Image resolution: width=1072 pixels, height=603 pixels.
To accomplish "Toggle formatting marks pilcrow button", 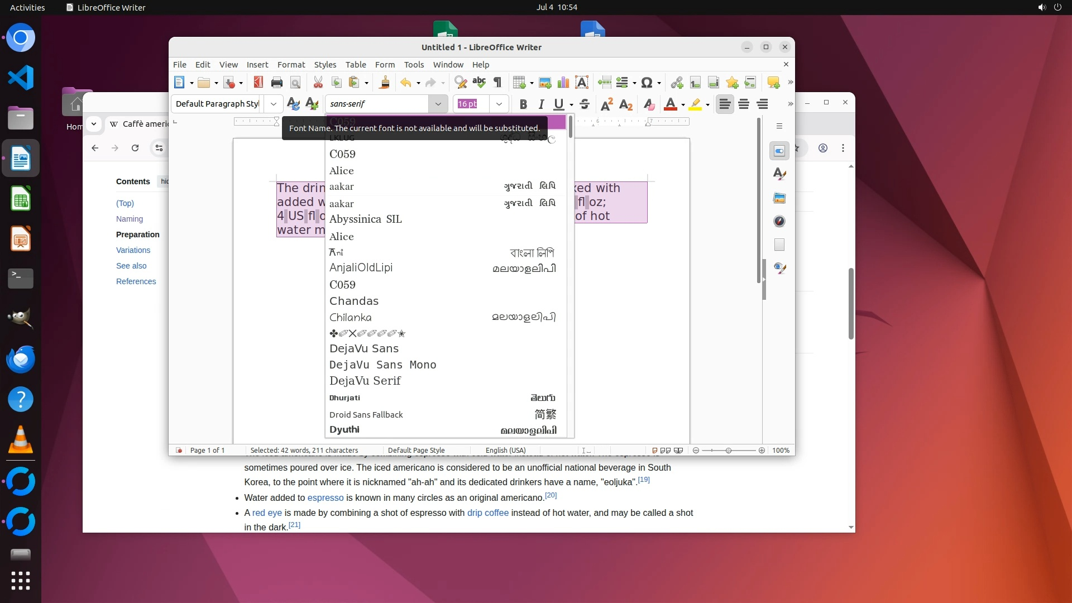I will click(497, 83).
